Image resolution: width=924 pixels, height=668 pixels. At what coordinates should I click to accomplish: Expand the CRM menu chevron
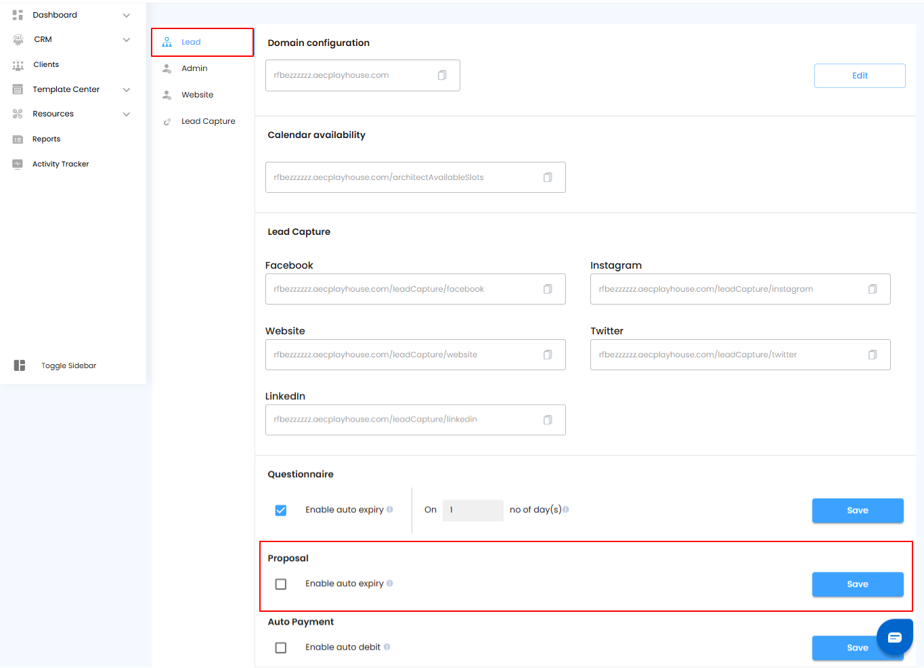126,39
